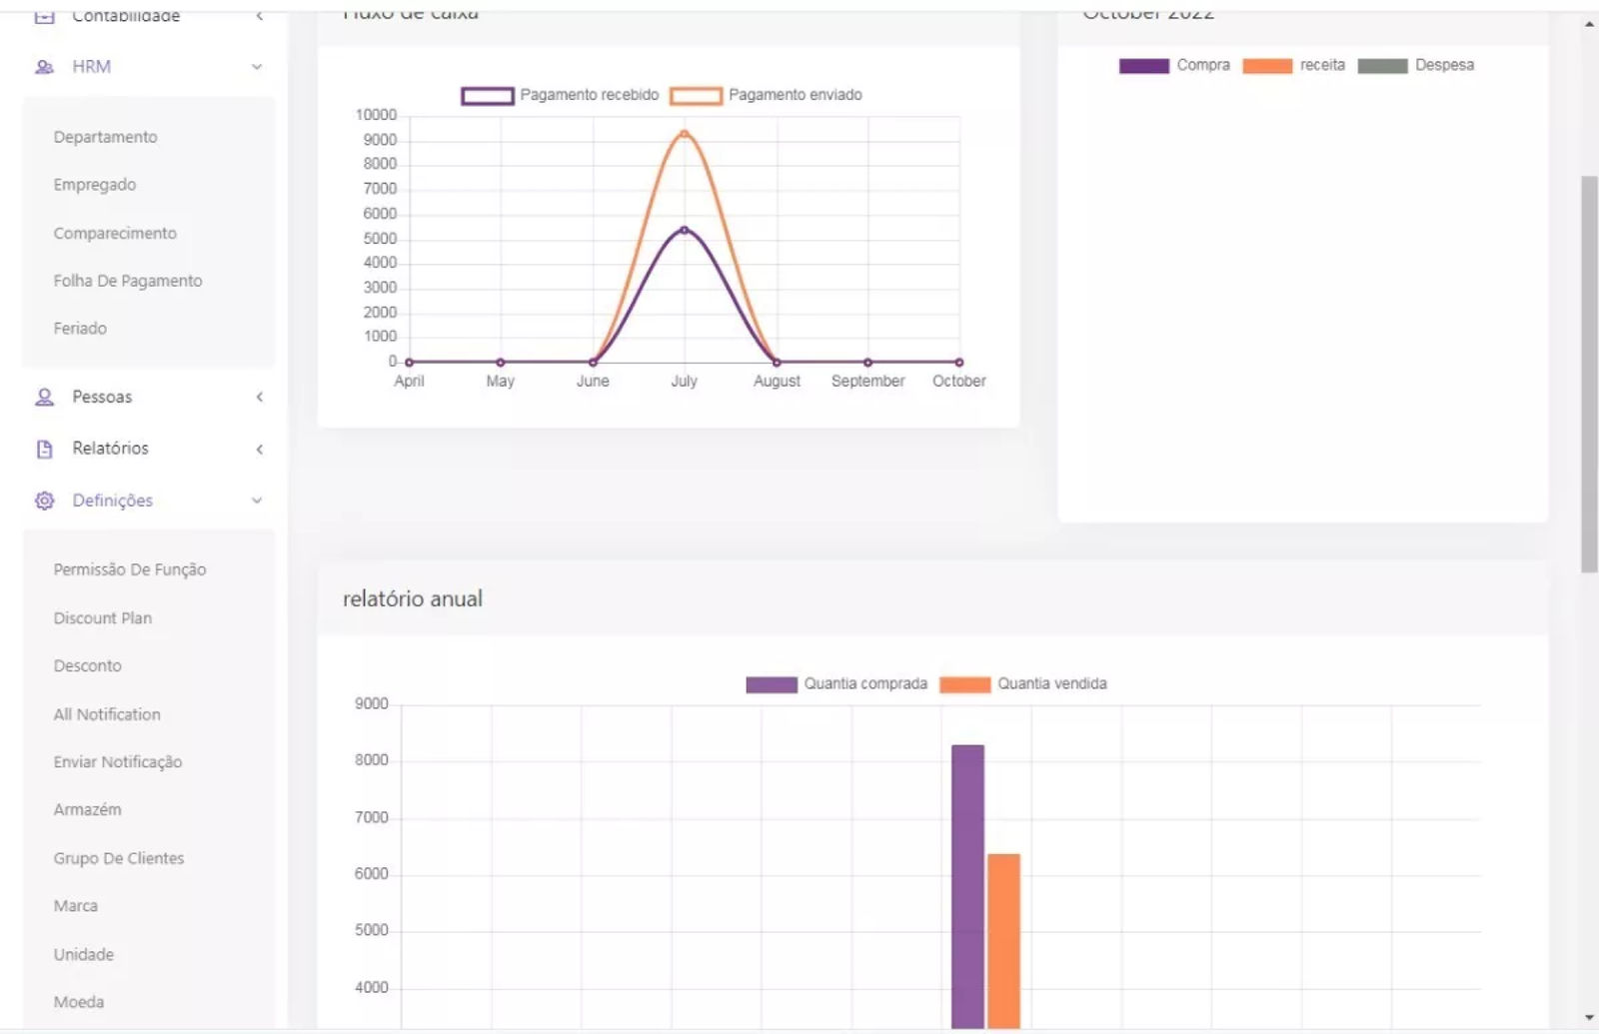Click the Pessoas person icon
The image size is (1599, 1034).
click(44, 398)
